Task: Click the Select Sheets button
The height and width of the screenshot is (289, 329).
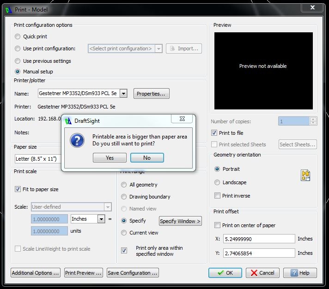Action: (x=298, y=144)
